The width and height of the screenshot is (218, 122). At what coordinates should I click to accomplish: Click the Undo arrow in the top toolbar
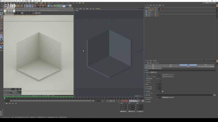[x=2, y=6]
